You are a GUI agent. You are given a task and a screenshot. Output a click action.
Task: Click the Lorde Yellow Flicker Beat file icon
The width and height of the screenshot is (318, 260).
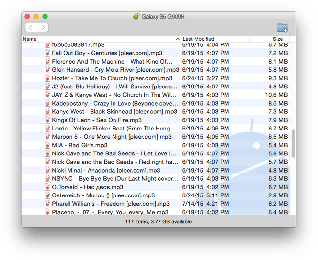coord(47,129)
